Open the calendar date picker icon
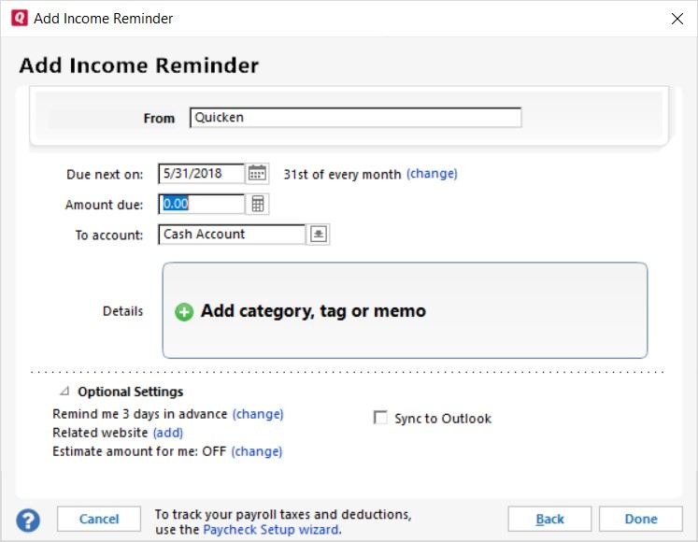 pyautogui.click(x=257, y=174)
